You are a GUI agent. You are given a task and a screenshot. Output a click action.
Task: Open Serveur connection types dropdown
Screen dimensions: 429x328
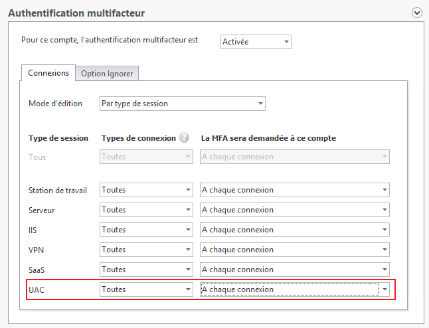[x=146, y=210]
